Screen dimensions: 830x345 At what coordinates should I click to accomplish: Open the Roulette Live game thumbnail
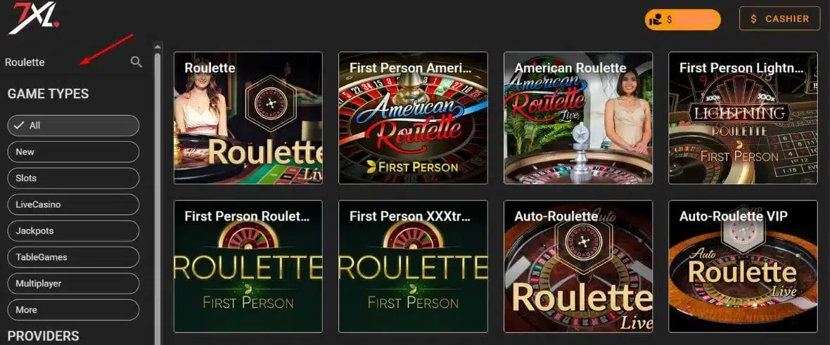(248, 117)
